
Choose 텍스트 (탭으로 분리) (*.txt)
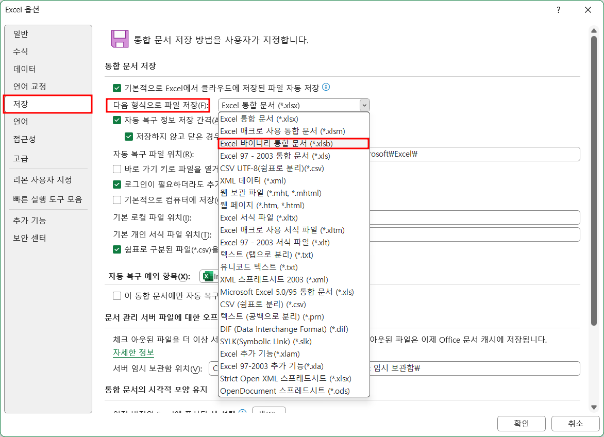pyautogui.click(x=294, y=255)
